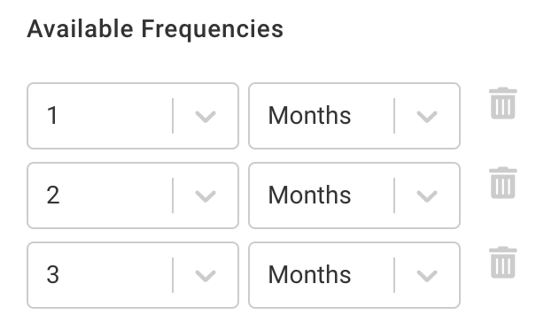Open the second row Months unit chevron
The height and width of the screenshot is (322, 544).
[x=427, y=196]
